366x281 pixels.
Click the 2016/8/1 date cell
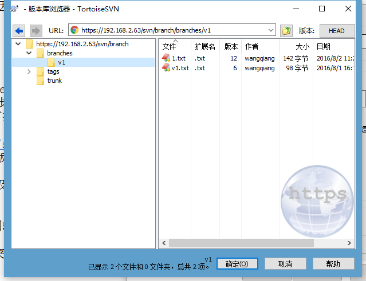(x=335, y=68)
